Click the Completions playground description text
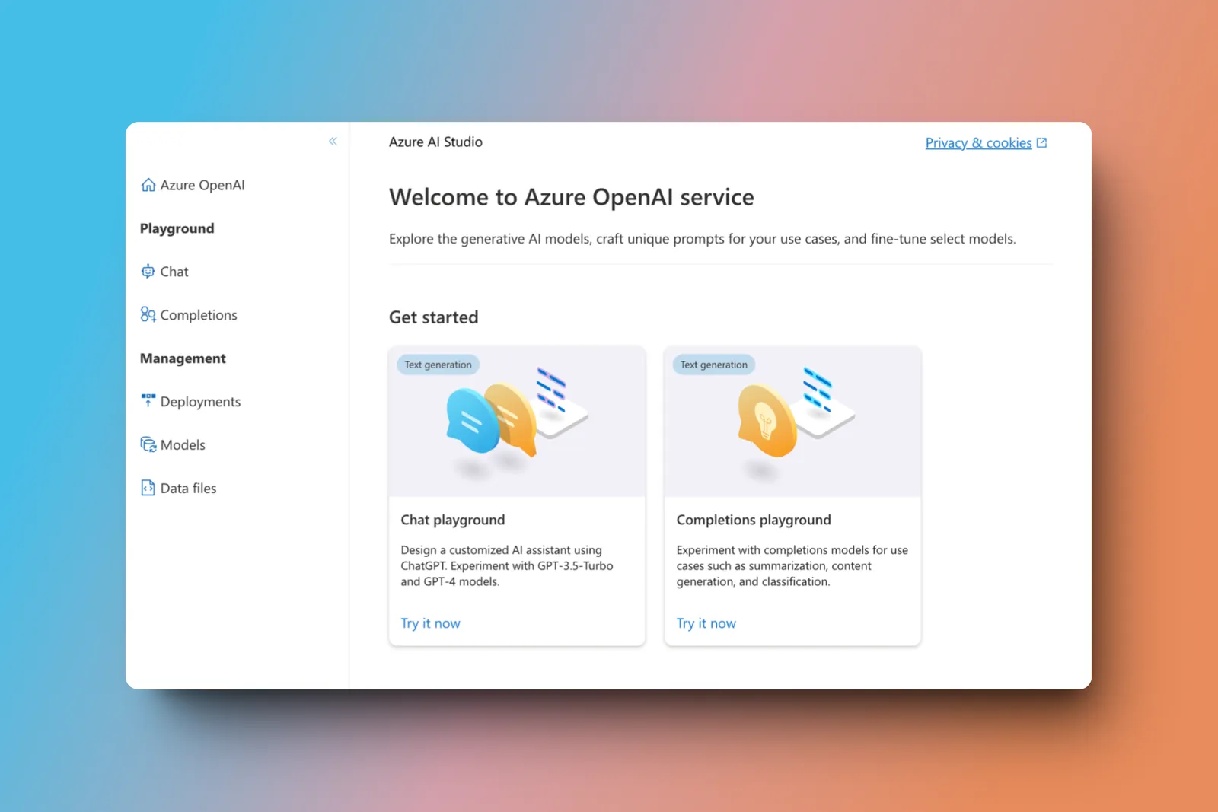 (792, 565)
